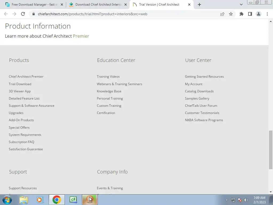Go to My Account

[194, 84]
